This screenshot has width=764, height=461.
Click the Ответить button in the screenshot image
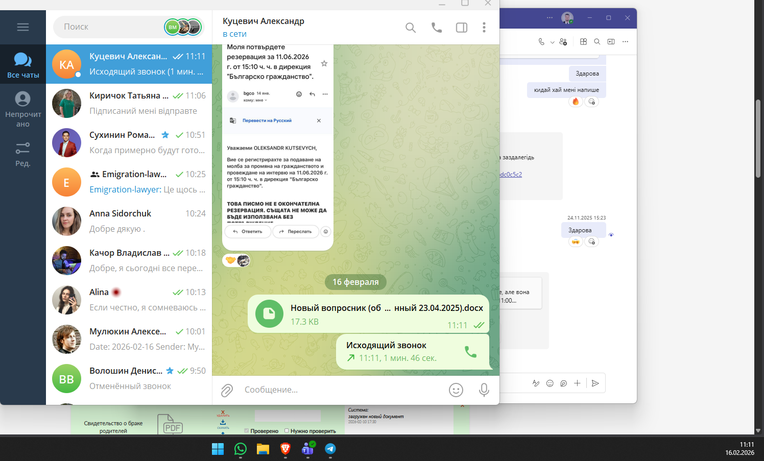(x=248, y=232)
